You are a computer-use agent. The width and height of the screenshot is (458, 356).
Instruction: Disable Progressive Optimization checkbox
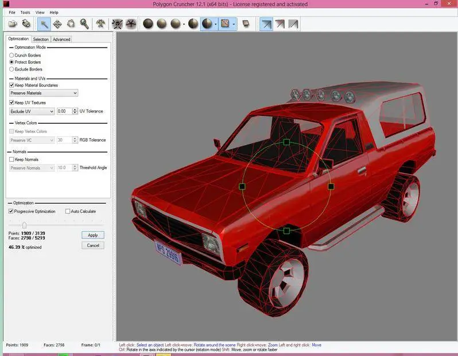point(11,212)
